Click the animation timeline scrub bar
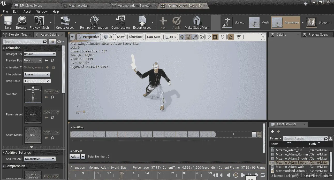This screenshot has width=334, height=180. coord(141,175)
